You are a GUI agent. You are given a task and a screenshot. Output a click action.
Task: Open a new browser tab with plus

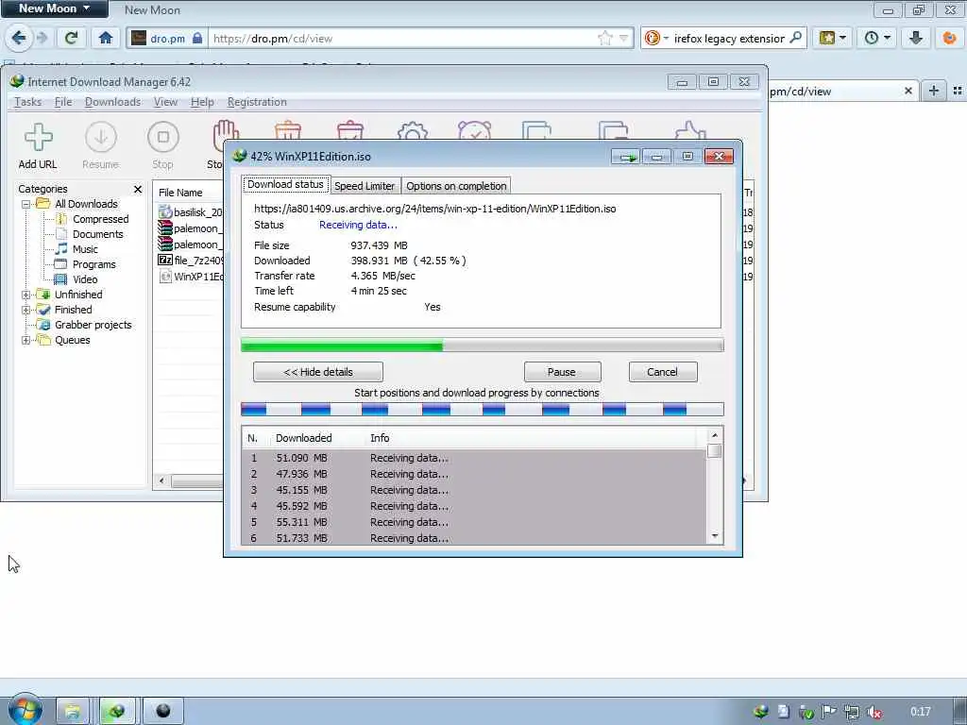tap(934, 91)
